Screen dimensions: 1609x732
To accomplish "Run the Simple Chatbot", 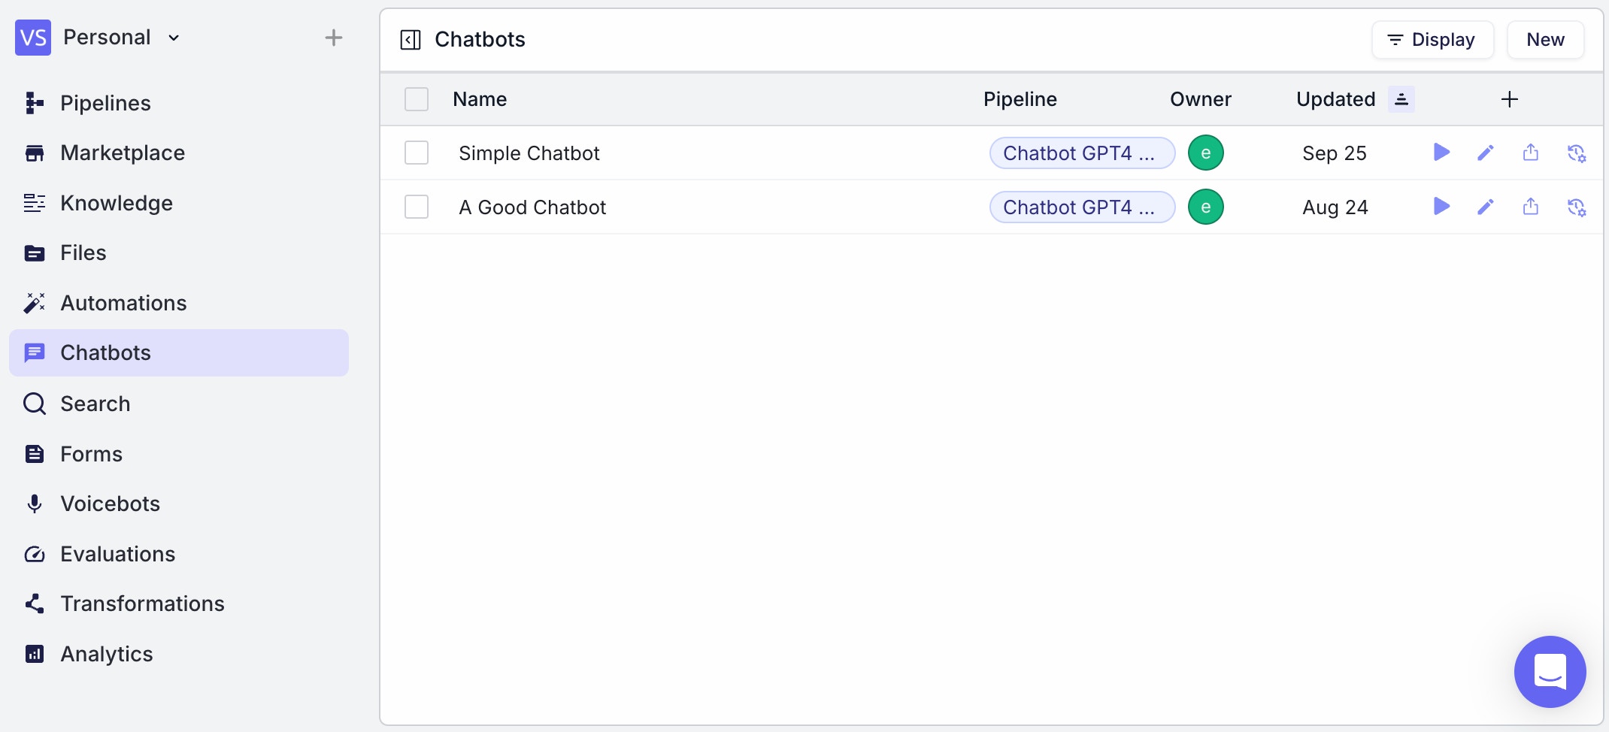I will point(1441,153).
